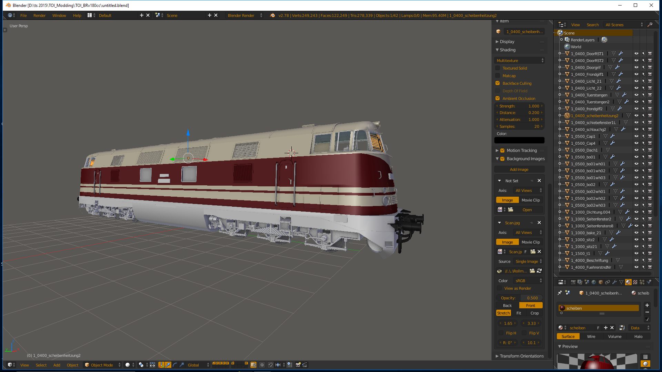This screenshot has height=372, width=662.
Task: Click the OpenGL render camera icon
Action: [298, 365]
